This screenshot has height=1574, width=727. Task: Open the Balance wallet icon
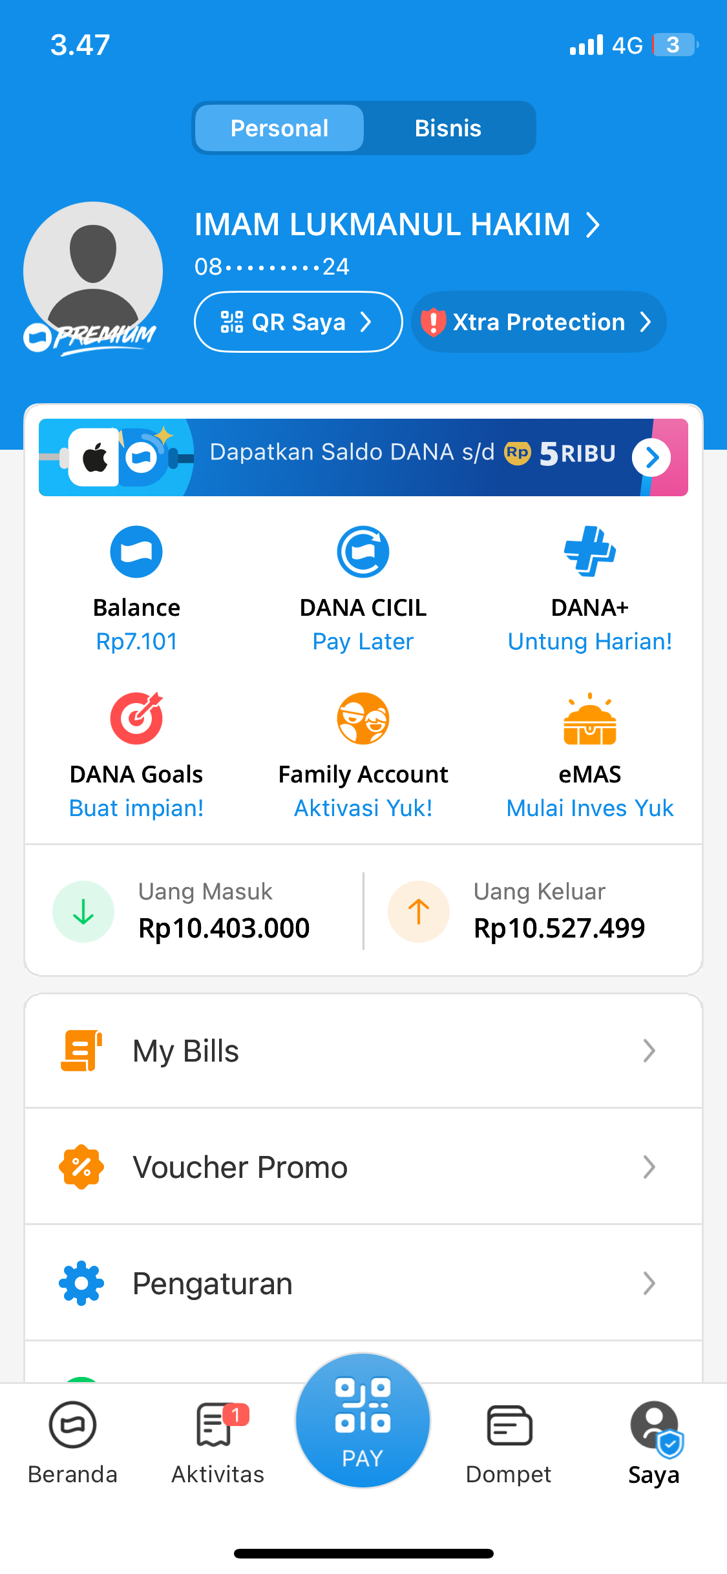click(136, 552)
